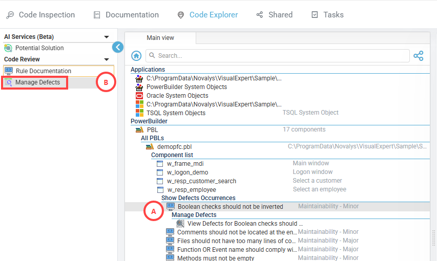Screen dimensions: 437x261
Task: Click the search magnifier icon
Action: 152,55
